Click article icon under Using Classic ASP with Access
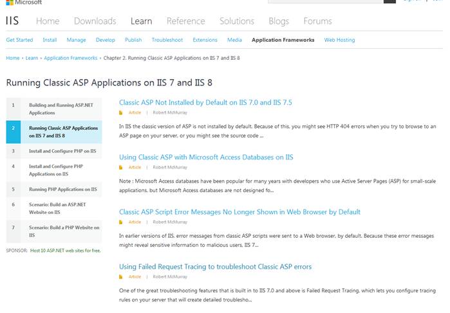 tap(121, 167)
